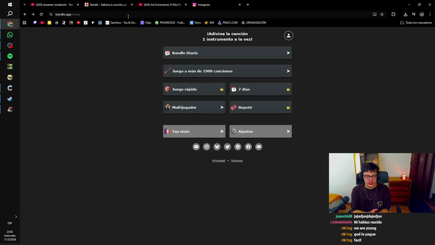435x245 pixels.
Task: Open the Términos link
Action: tap(237, 161)
